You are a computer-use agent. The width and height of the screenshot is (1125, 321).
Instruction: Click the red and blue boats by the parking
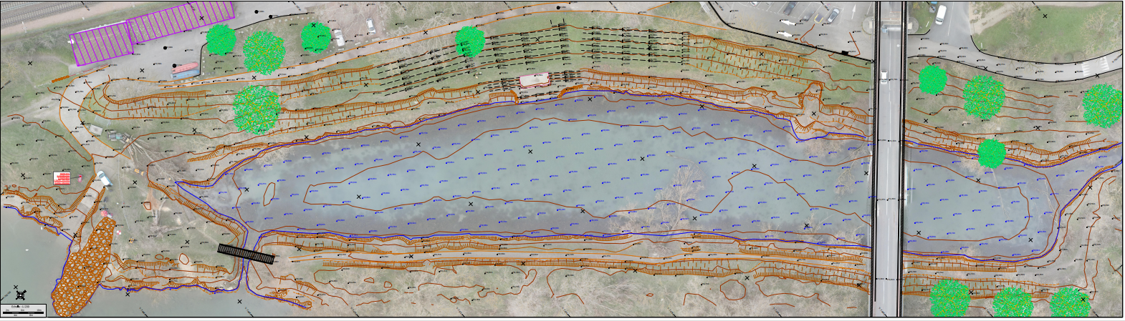pyautogui.click(x=186, y=70)
